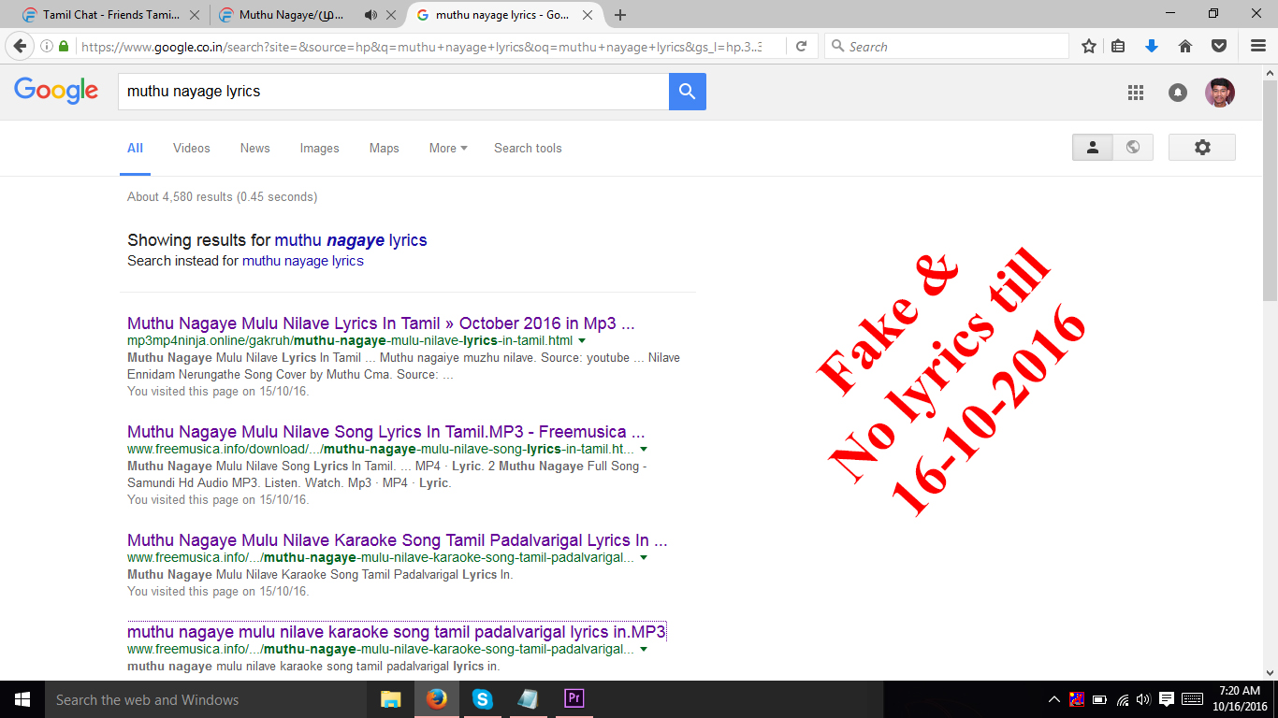Screen dimensions: 1278x718
Task: Open the action center notification icon
Action: point(1166,699)
